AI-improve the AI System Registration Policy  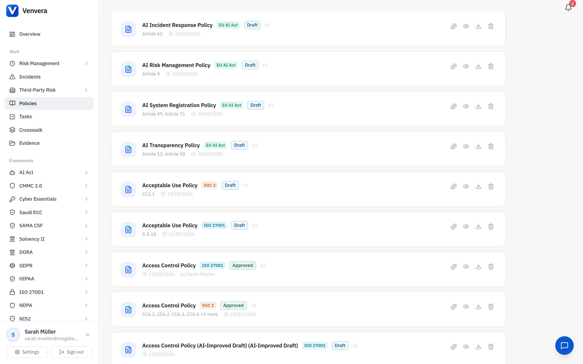[454, 106]
